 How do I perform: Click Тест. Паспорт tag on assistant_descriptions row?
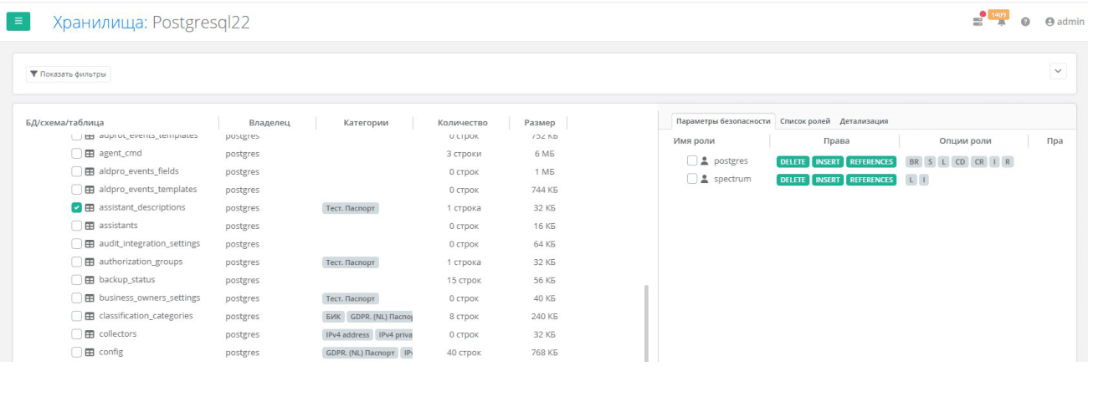pyautogui.click(x=351, y=208)
